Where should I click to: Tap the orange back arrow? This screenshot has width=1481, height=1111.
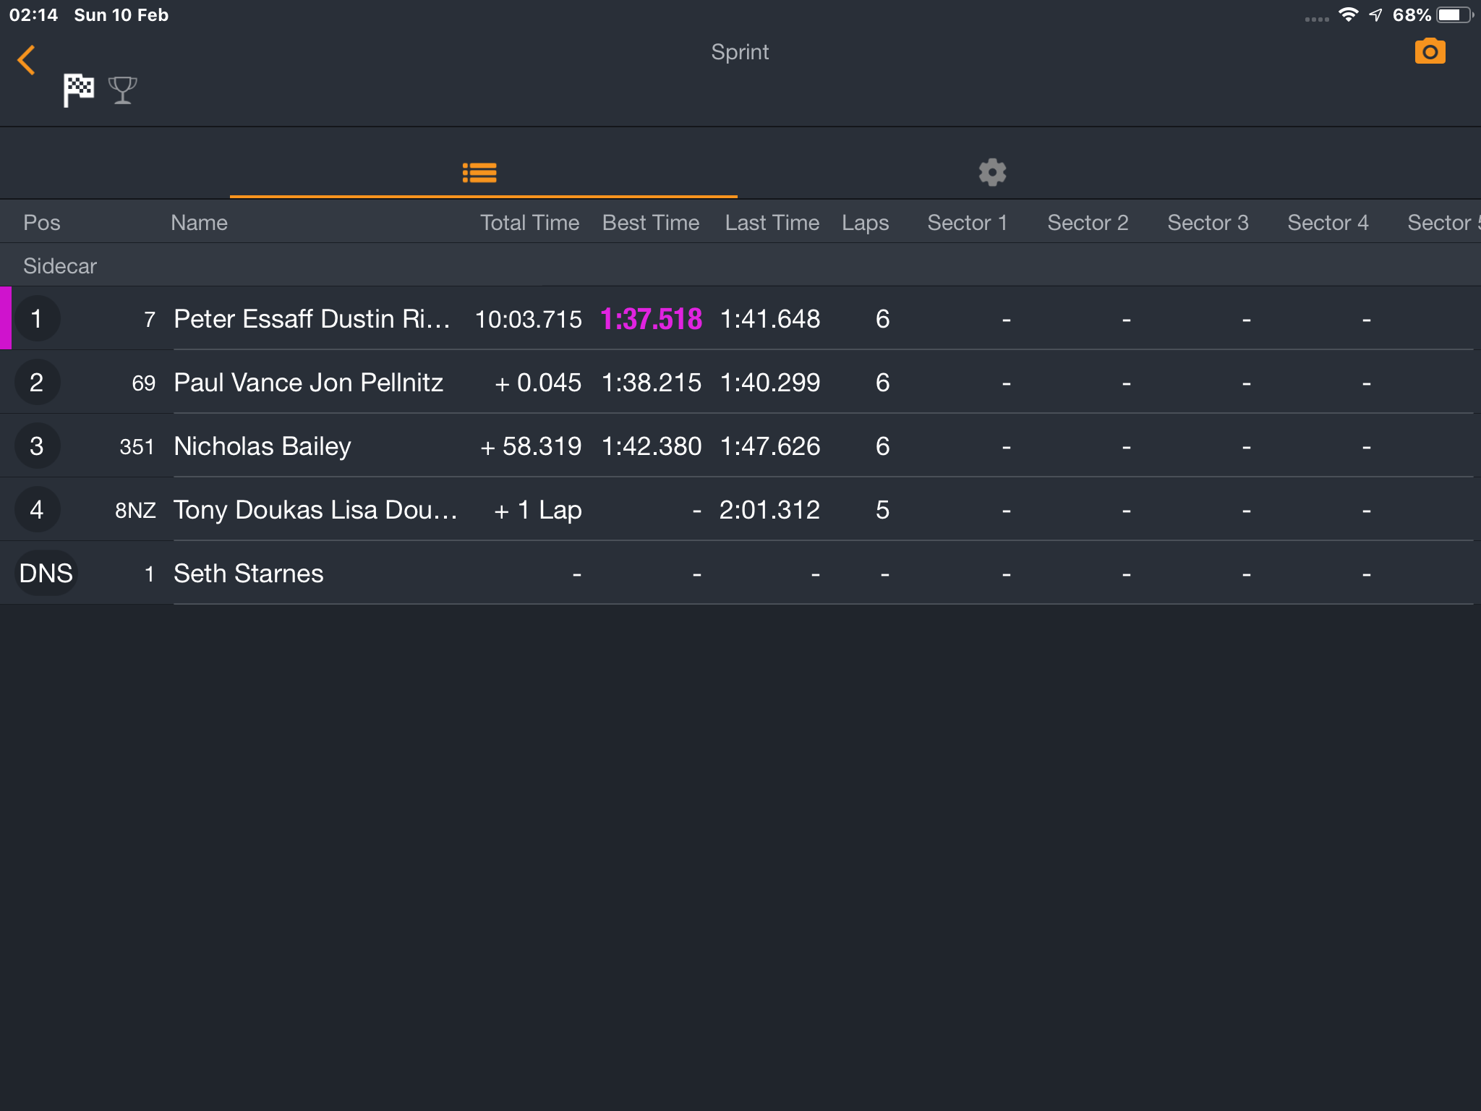pyautogui.click(x=27, y=60)
